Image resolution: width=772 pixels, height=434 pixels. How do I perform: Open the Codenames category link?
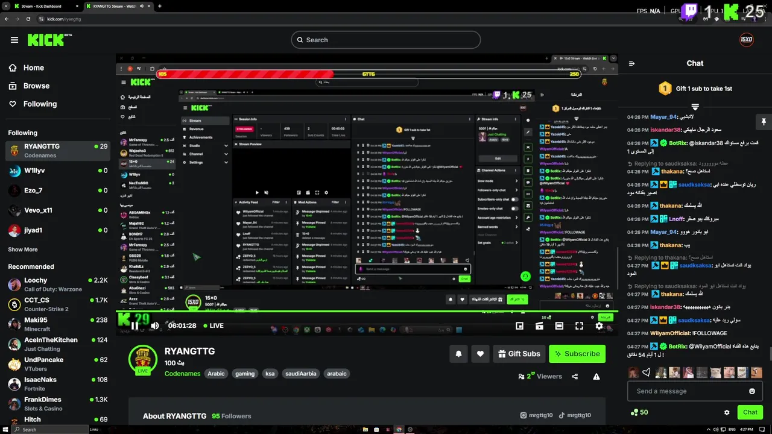[x=182, y=374]
